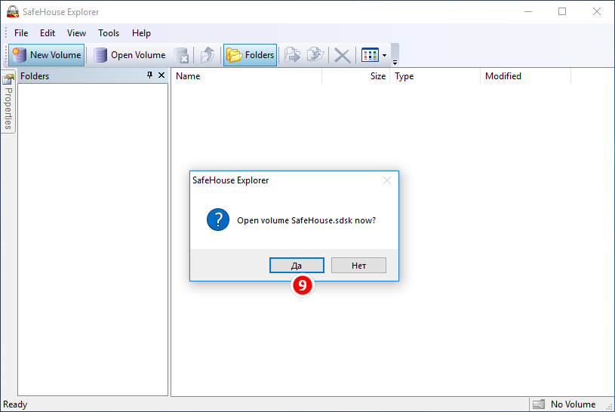Screen dimensions: 615x412
Task: Click the Open Volume toolbar button
Action: (130, 55)
